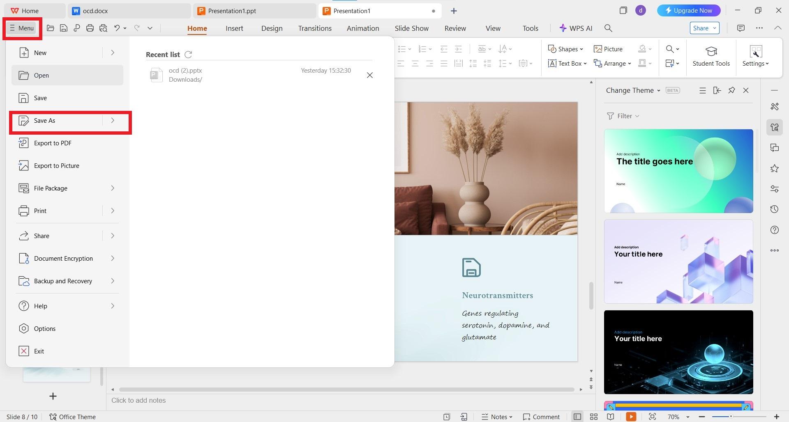The height and width of the screenshot is (422, 789).
Task: Open the search magnifier next to WPS AI
Action: point(608,28)
